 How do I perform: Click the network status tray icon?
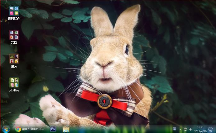tap(185, 129)
